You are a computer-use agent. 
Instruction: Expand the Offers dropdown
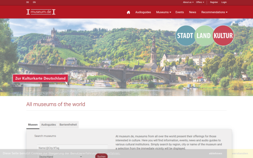(x=200, y=2)
